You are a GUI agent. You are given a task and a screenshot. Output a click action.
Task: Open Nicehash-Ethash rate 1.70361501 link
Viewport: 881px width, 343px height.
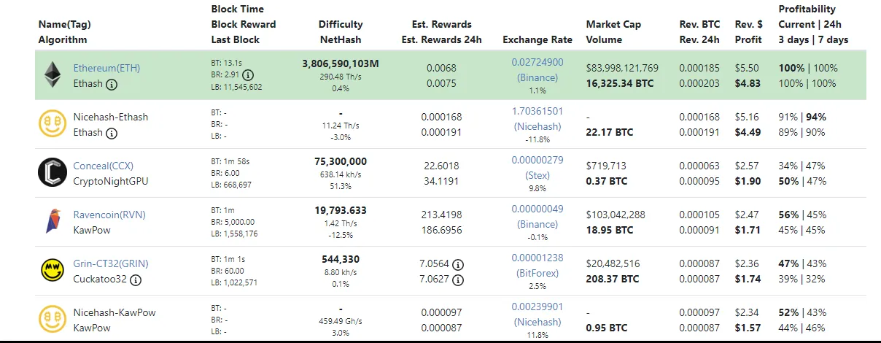537,111
